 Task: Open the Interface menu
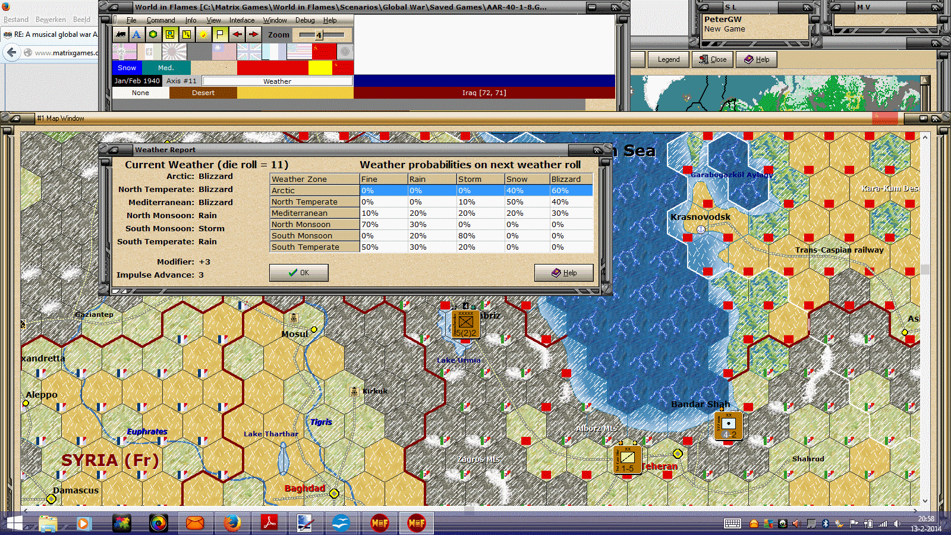(242, 20)
